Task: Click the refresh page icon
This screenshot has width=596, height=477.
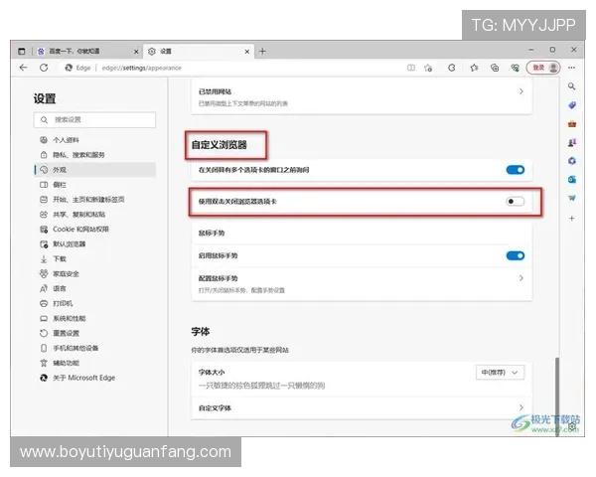Action: 44,68
